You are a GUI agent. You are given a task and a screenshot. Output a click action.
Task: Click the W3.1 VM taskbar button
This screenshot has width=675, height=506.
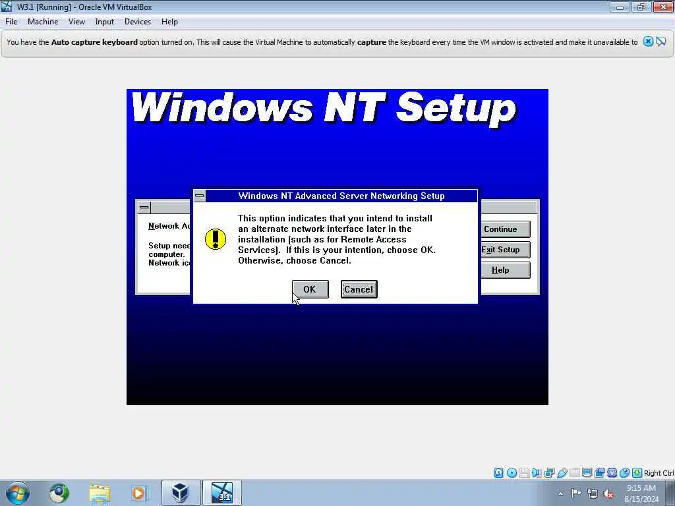point(221,493)
